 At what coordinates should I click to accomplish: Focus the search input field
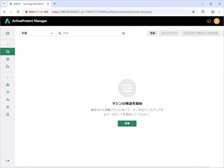[91, 33]
